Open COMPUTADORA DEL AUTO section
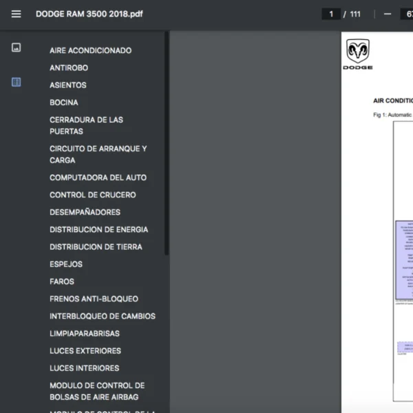 click(x=98, y=177)
